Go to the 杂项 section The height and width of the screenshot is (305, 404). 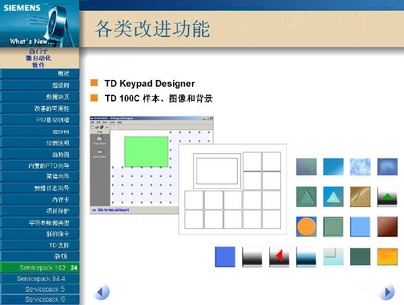40,256
